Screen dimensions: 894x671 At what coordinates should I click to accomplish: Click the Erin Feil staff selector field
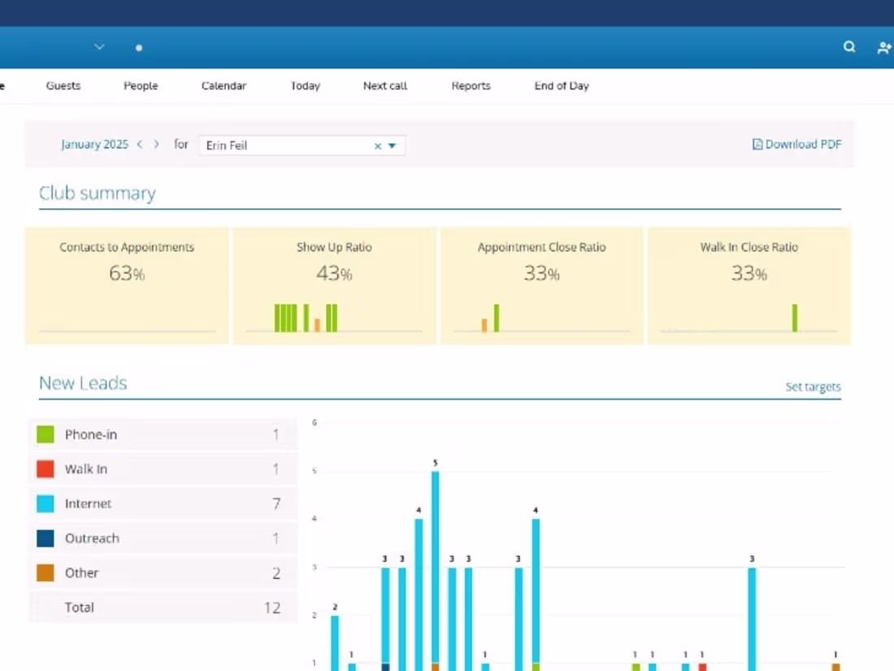click(302, 146)
